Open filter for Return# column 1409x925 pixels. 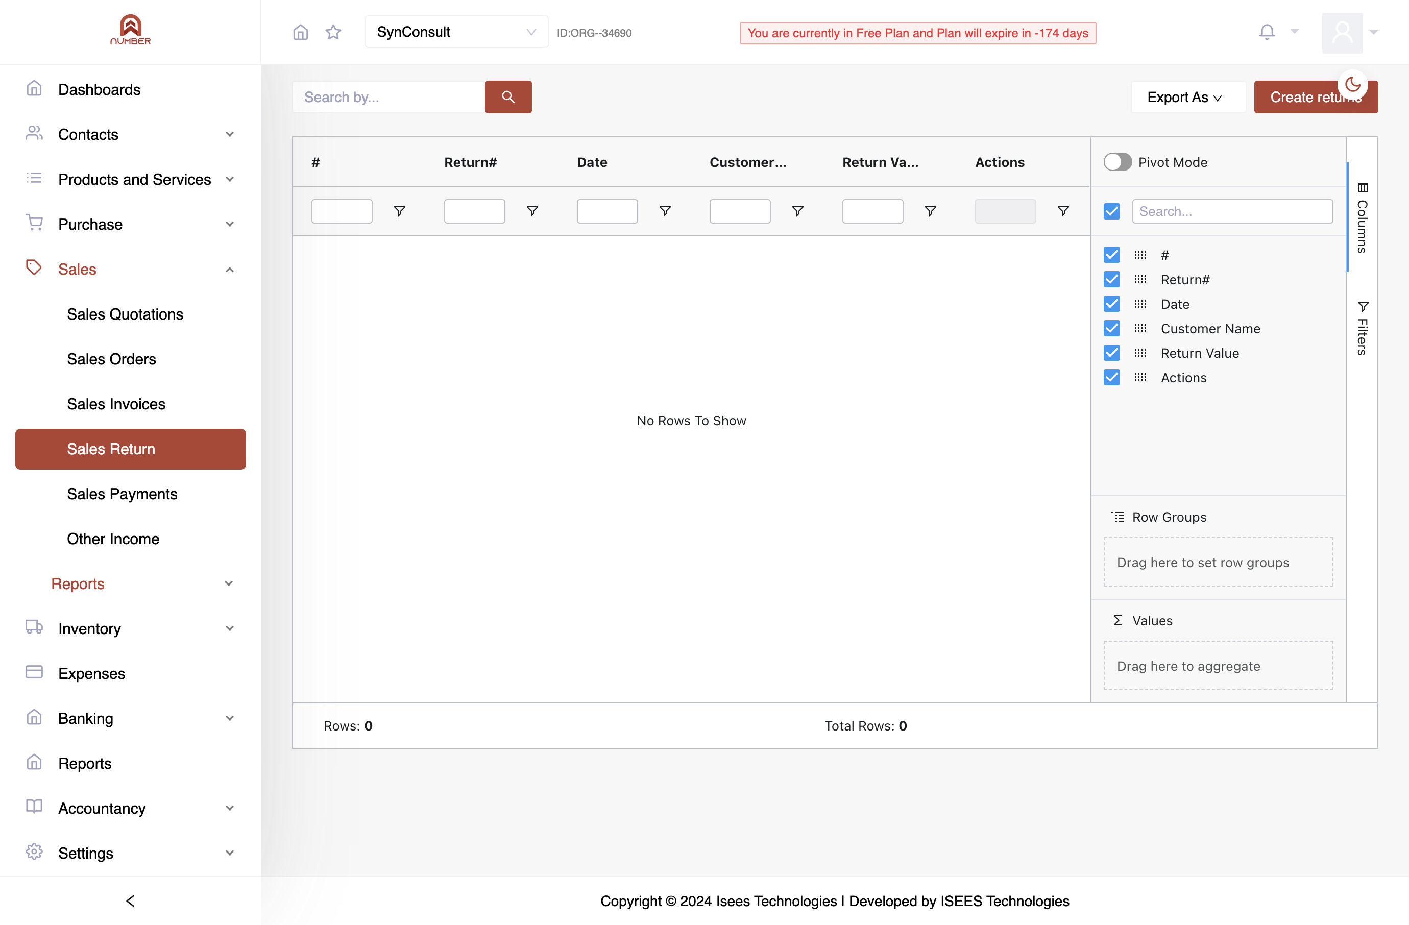(x=532, y=211)
